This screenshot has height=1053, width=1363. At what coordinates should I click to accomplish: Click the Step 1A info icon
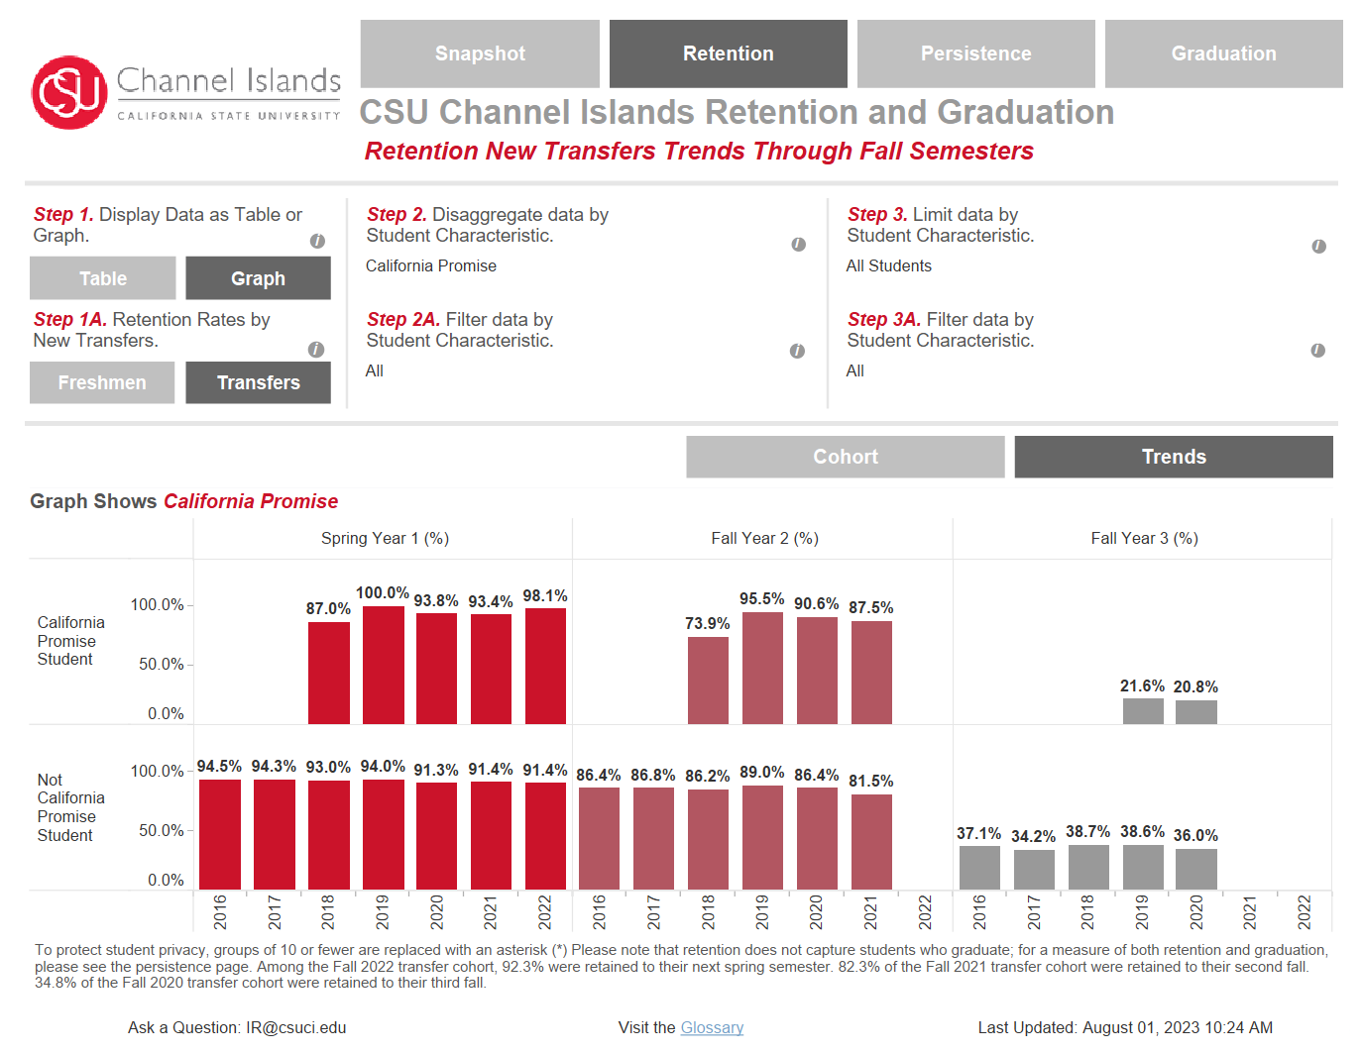click(316, 349)
